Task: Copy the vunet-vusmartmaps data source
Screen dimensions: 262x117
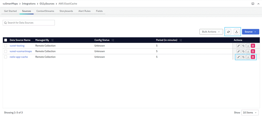Action: tap(243, 51)
